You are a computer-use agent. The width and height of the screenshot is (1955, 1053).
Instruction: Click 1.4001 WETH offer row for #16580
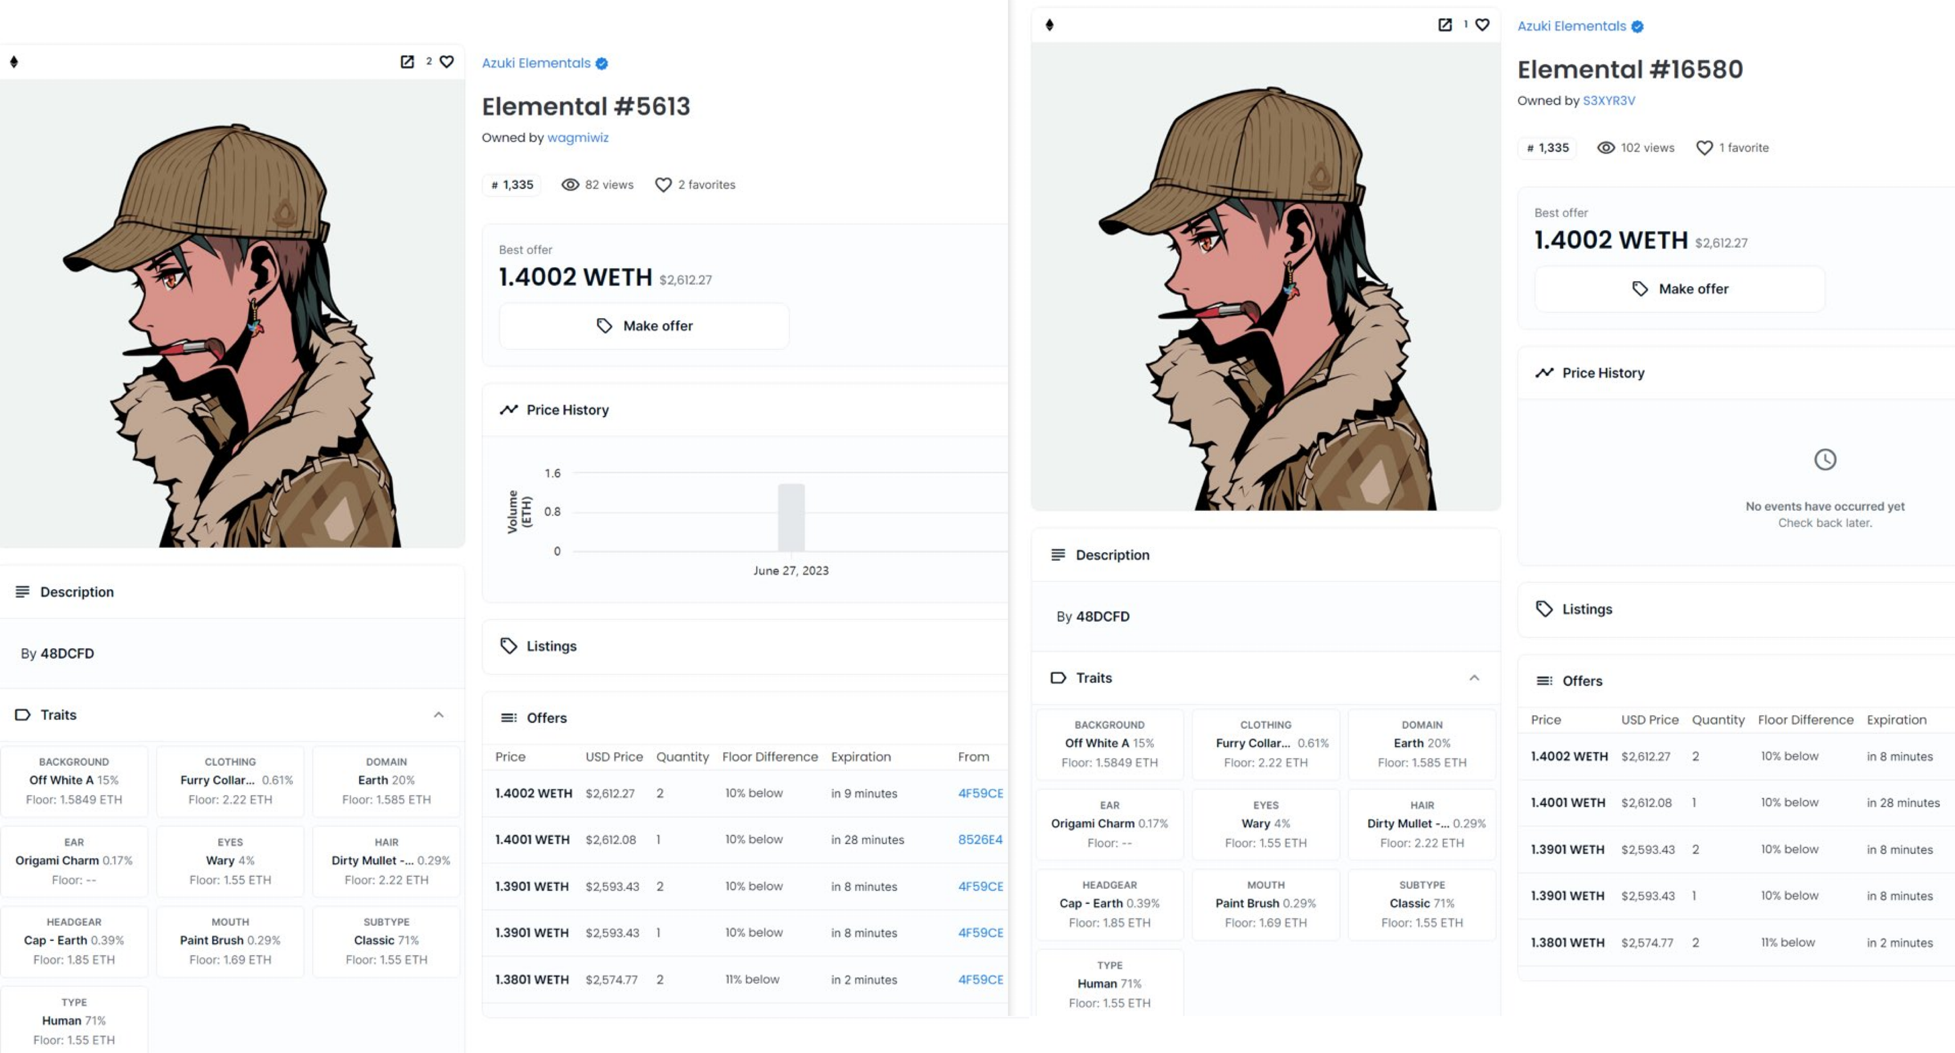[1736, 803]
